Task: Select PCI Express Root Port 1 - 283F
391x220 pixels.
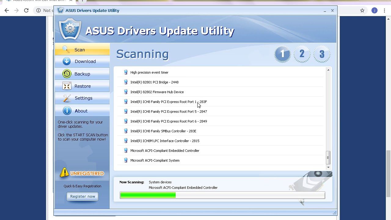Action: pos(220,102)
